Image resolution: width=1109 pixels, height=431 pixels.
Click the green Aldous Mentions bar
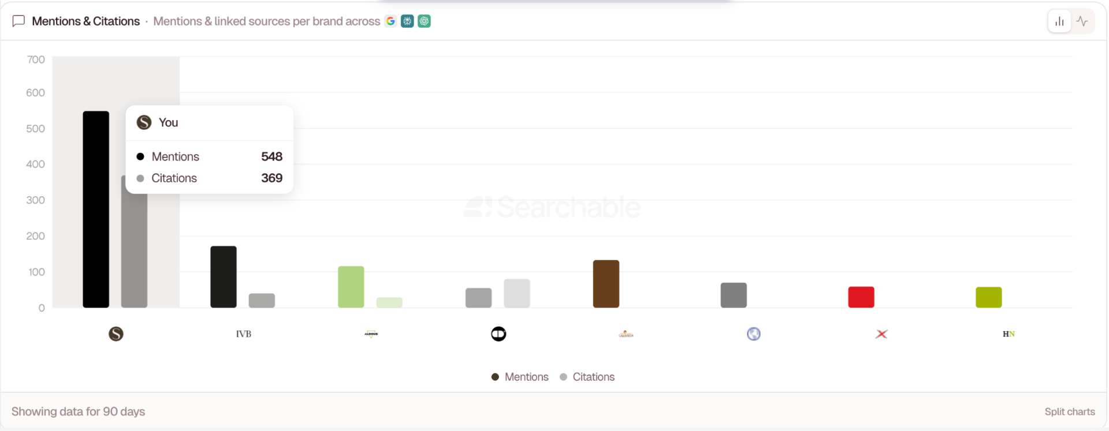[x=351, y=287]
